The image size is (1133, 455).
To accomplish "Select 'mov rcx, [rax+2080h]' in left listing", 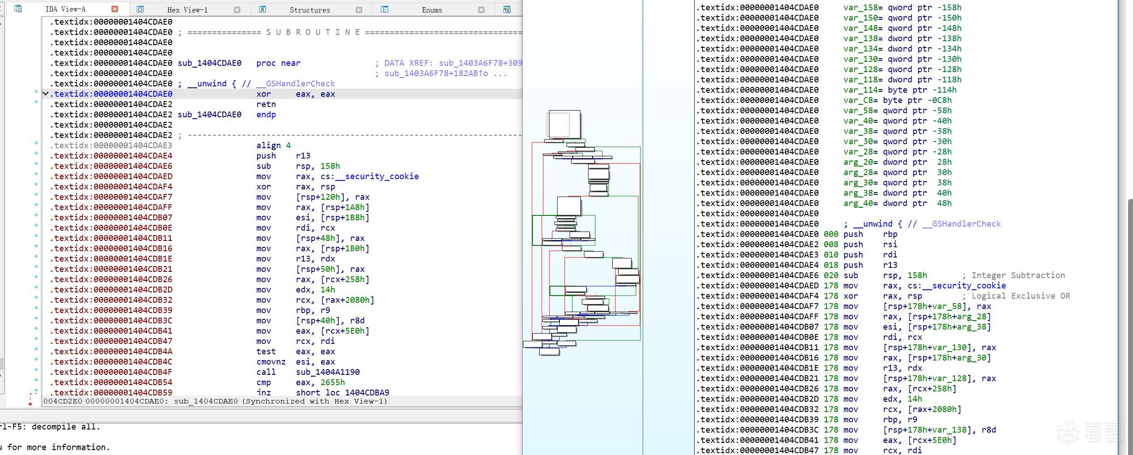I will coord(315,300).
